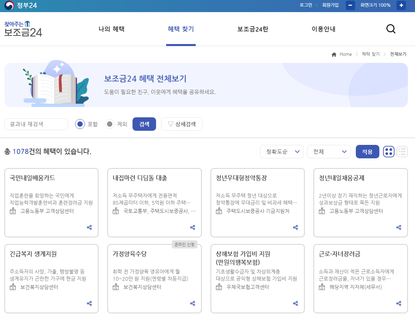Open the 청년내일채움공제 card title

coord(341,178)
